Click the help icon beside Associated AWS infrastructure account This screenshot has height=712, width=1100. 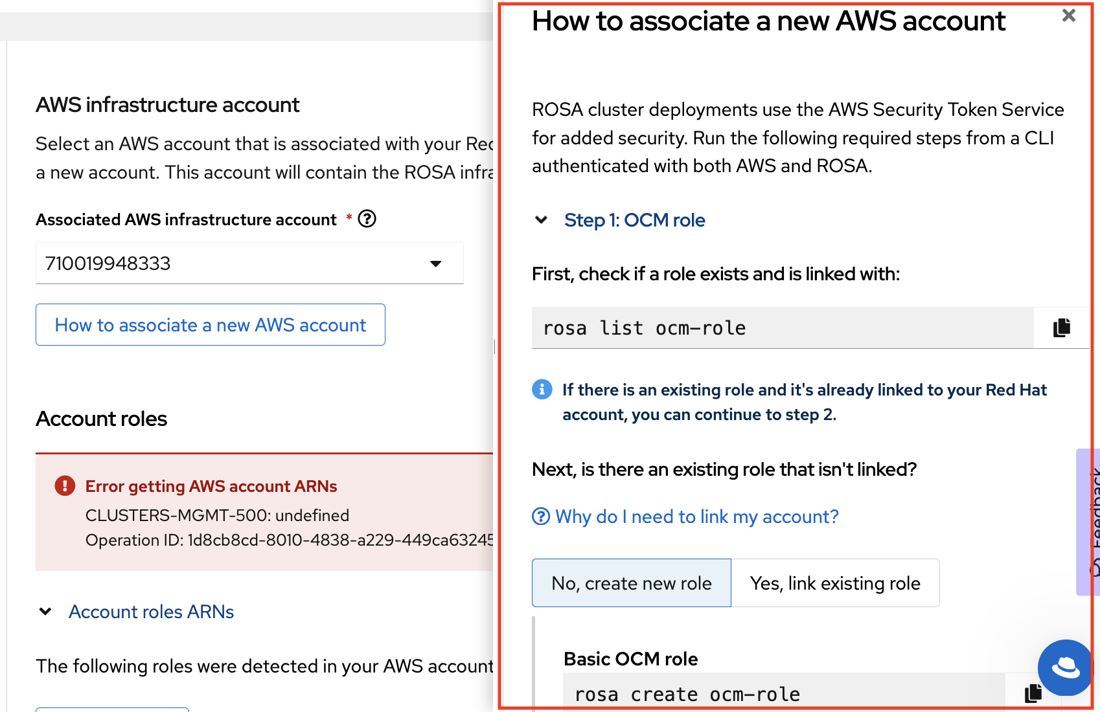[x=367, y=219]
